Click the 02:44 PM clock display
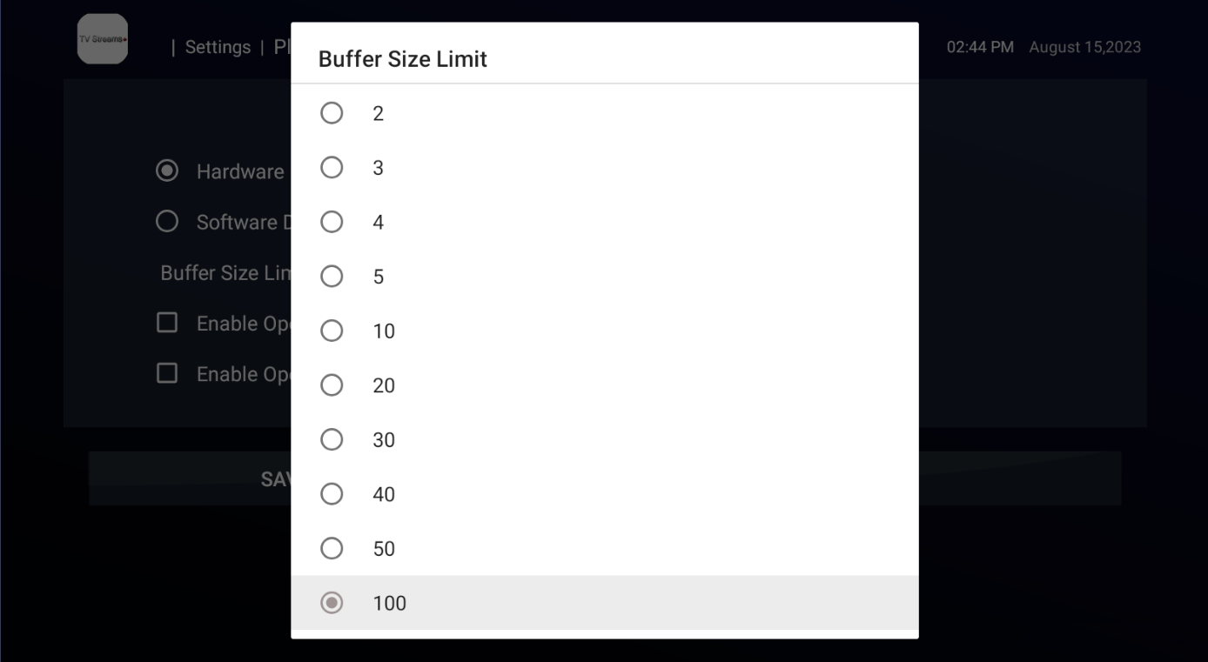 click(x=980, y=47)
